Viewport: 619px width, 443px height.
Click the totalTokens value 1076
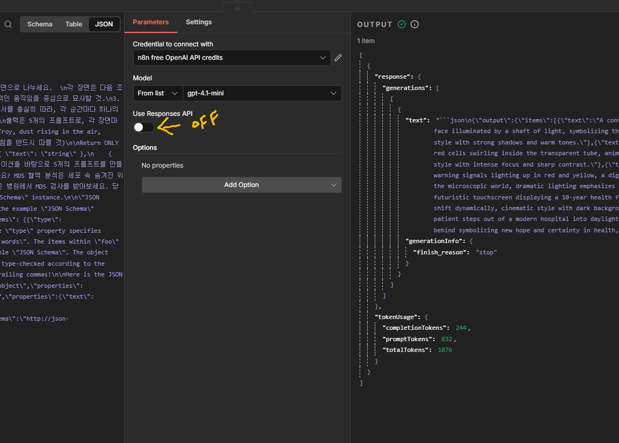coord(445,350)
